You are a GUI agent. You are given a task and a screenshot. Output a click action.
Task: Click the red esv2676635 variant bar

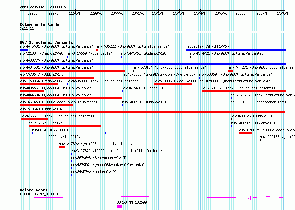[x=246, y=133]
